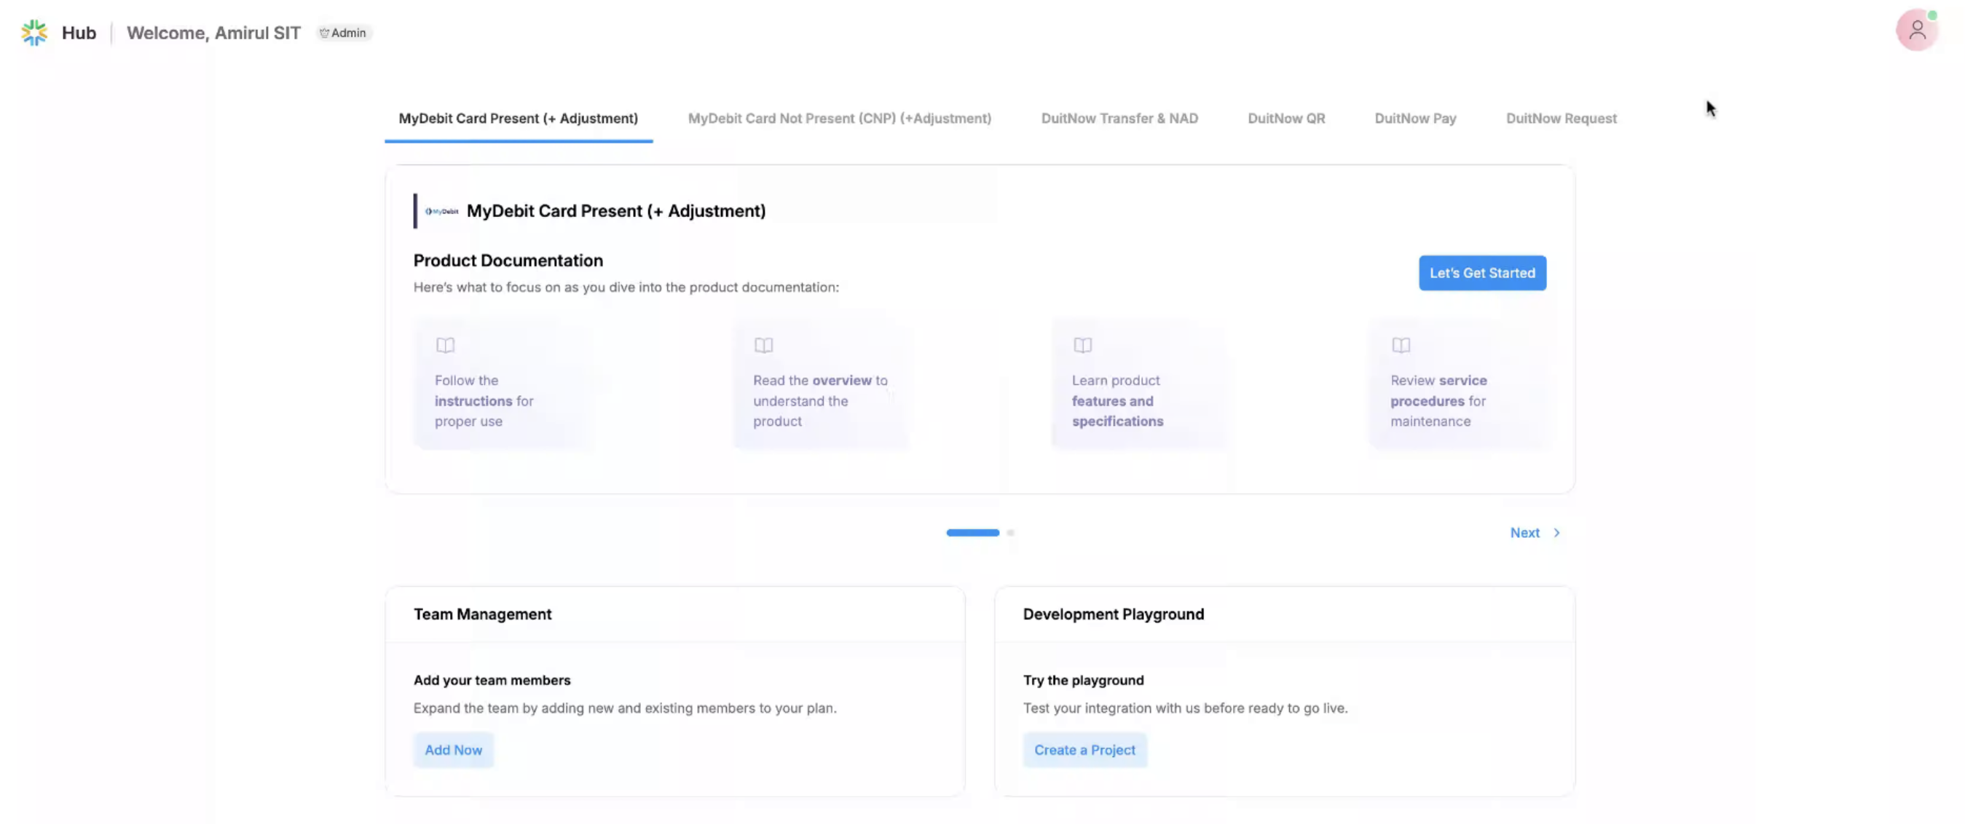Click the book icon above 'Follow the instructions'
This screenshot has width=1965, height=824.
point(446,345)
